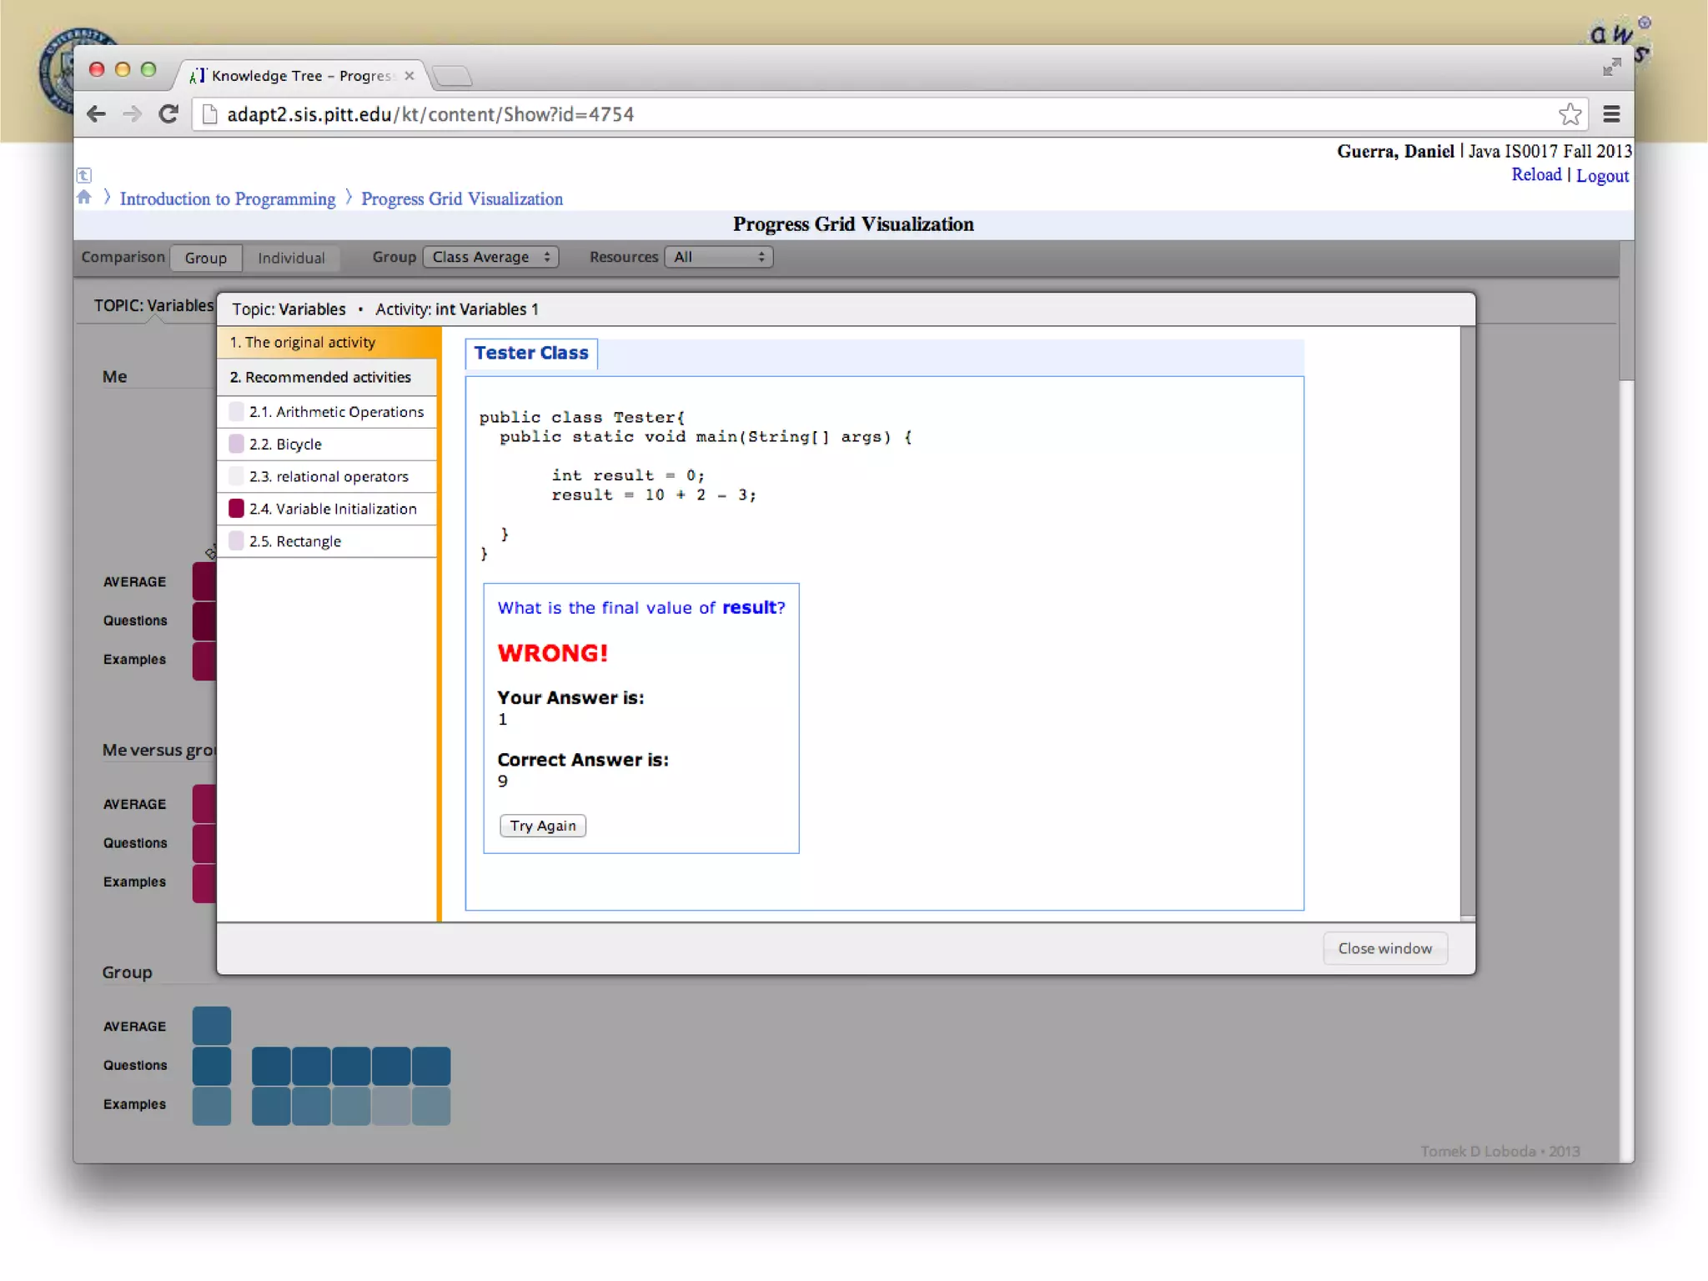Click Try Again button

point(542,826)
